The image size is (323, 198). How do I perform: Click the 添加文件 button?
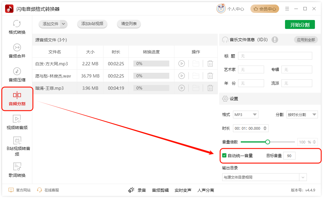click(x=51, y=24)
